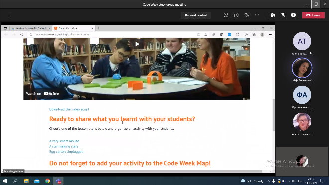Click the Share content icon
Image resolution: width=329 pixels, height=185 pixels.
point(293,15)
